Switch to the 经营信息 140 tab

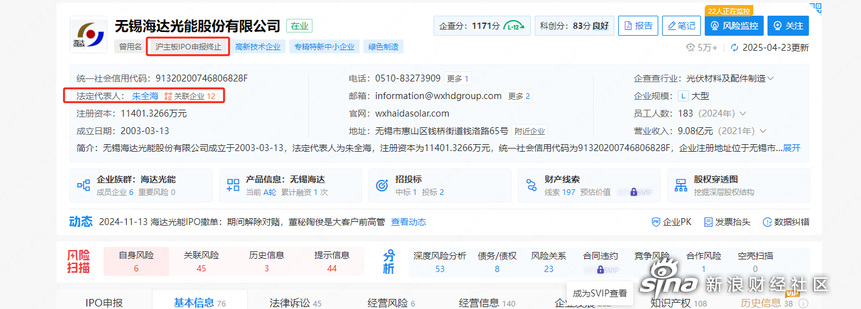pyautogui.click(x=487, y=303)
